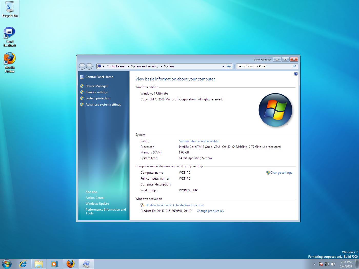Launch Internet Explorer from the taskbar
Screen dimensions: 359x269
[x=23, y=264]
